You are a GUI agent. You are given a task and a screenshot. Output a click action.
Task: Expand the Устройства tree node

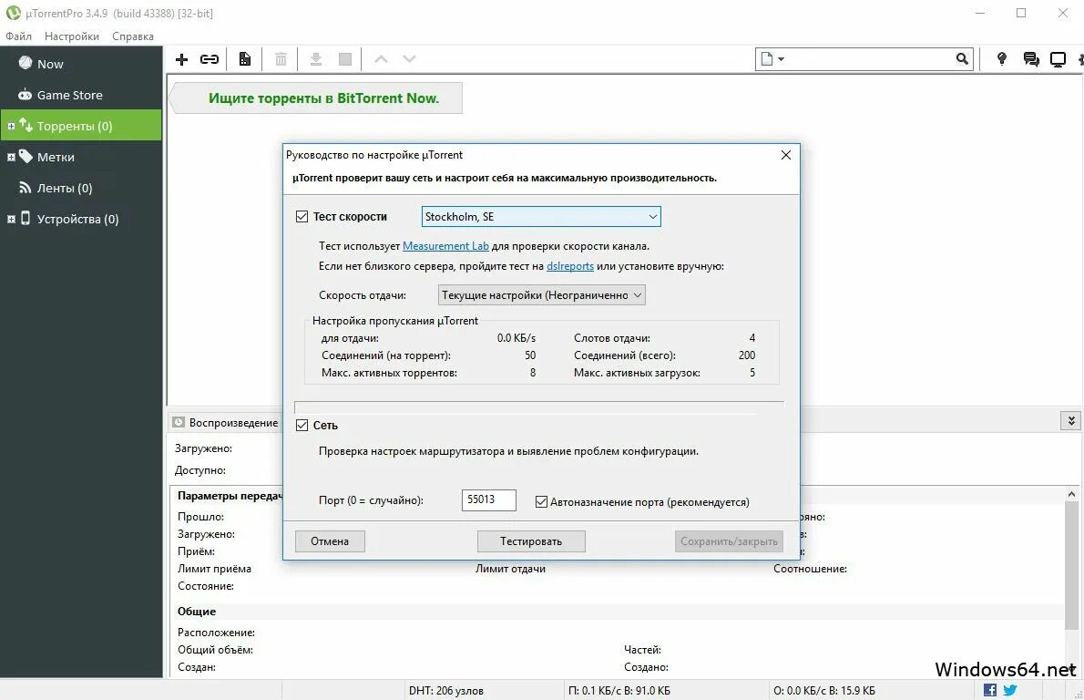click(x=11, y=220)
